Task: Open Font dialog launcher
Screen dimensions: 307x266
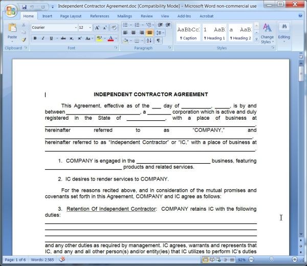Action: tap(116, 48)
